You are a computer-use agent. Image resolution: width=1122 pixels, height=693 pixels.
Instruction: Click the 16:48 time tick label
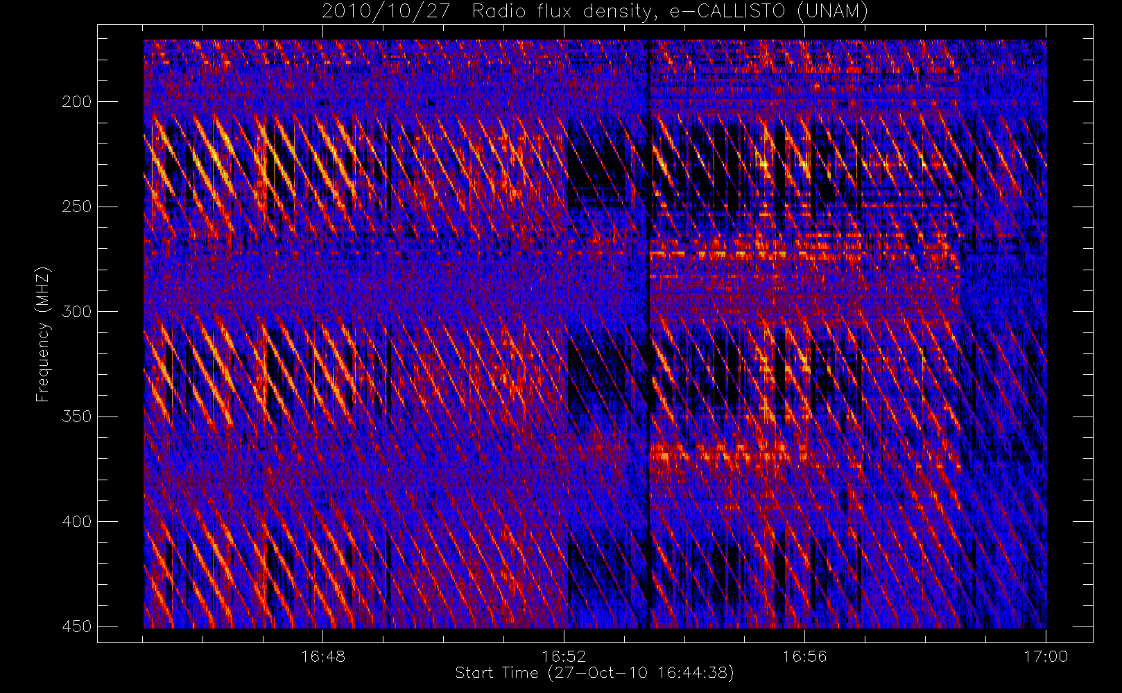[x=323, y=656]
